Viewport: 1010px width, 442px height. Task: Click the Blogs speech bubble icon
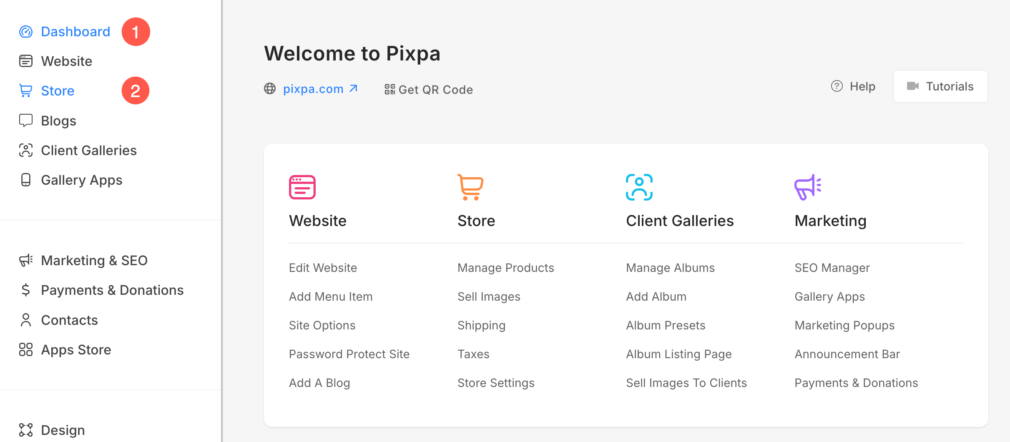[x=26, y=121]
